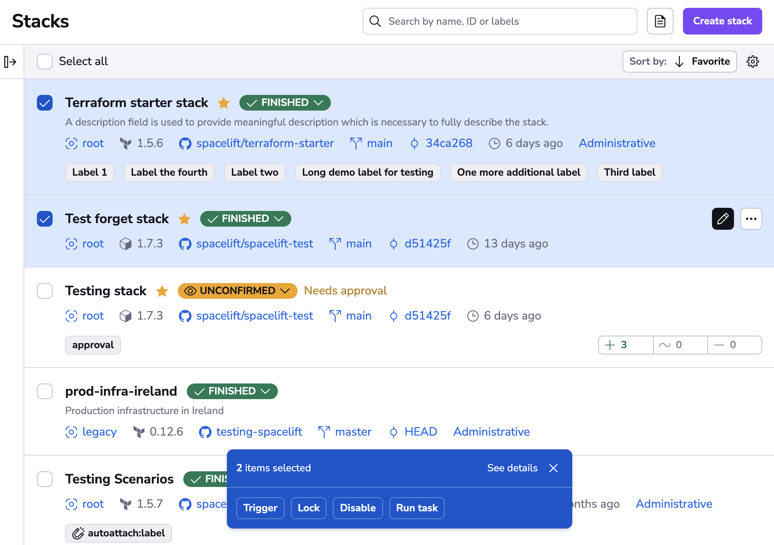Open the edit pencil icon on Test forget stack
Screen dimensions: 774x545
(x=722, y=218)
